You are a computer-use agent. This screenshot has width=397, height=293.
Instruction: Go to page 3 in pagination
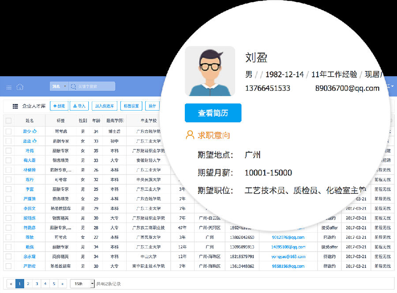point(37,284)
